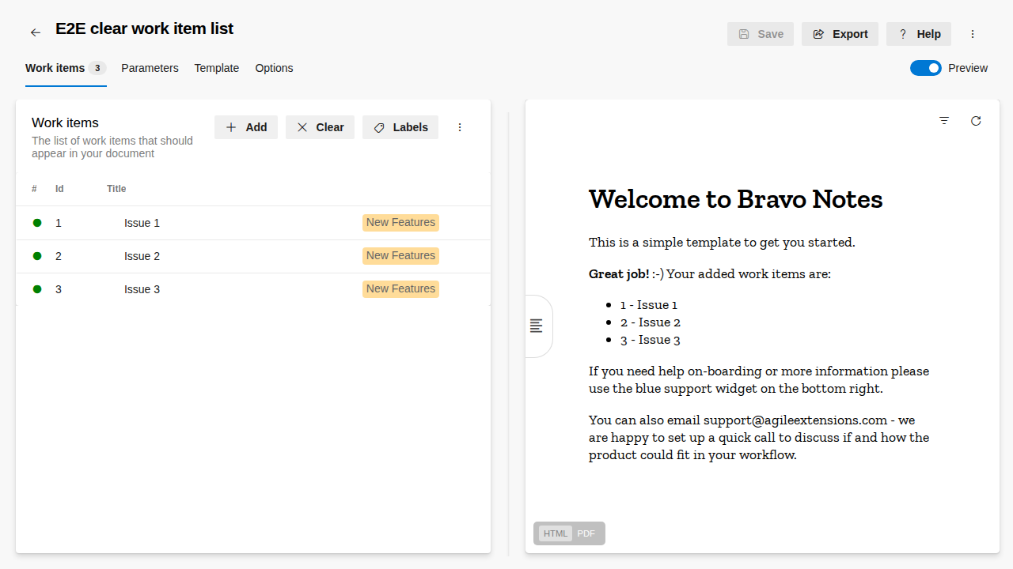
Task: Open the header more options menu
Action: [x=973, y=34]
